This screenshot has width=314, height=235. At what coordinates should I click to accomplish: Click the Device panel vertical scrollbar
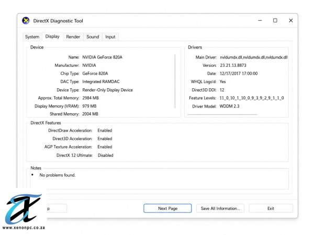tap(175, 81)
